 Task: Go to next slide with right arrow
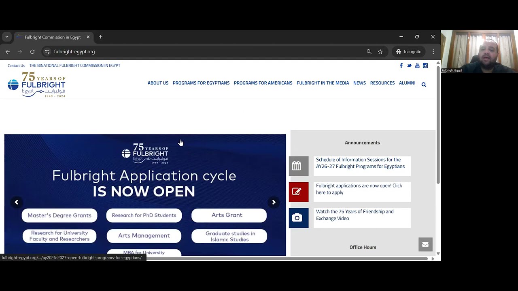click(274, 202)
